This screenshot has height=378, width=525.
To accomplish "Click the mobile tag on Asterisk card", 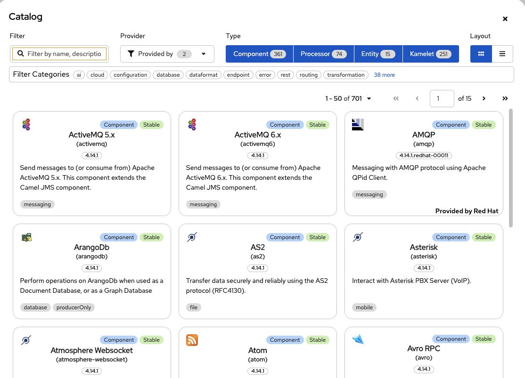I will point(364,307).
